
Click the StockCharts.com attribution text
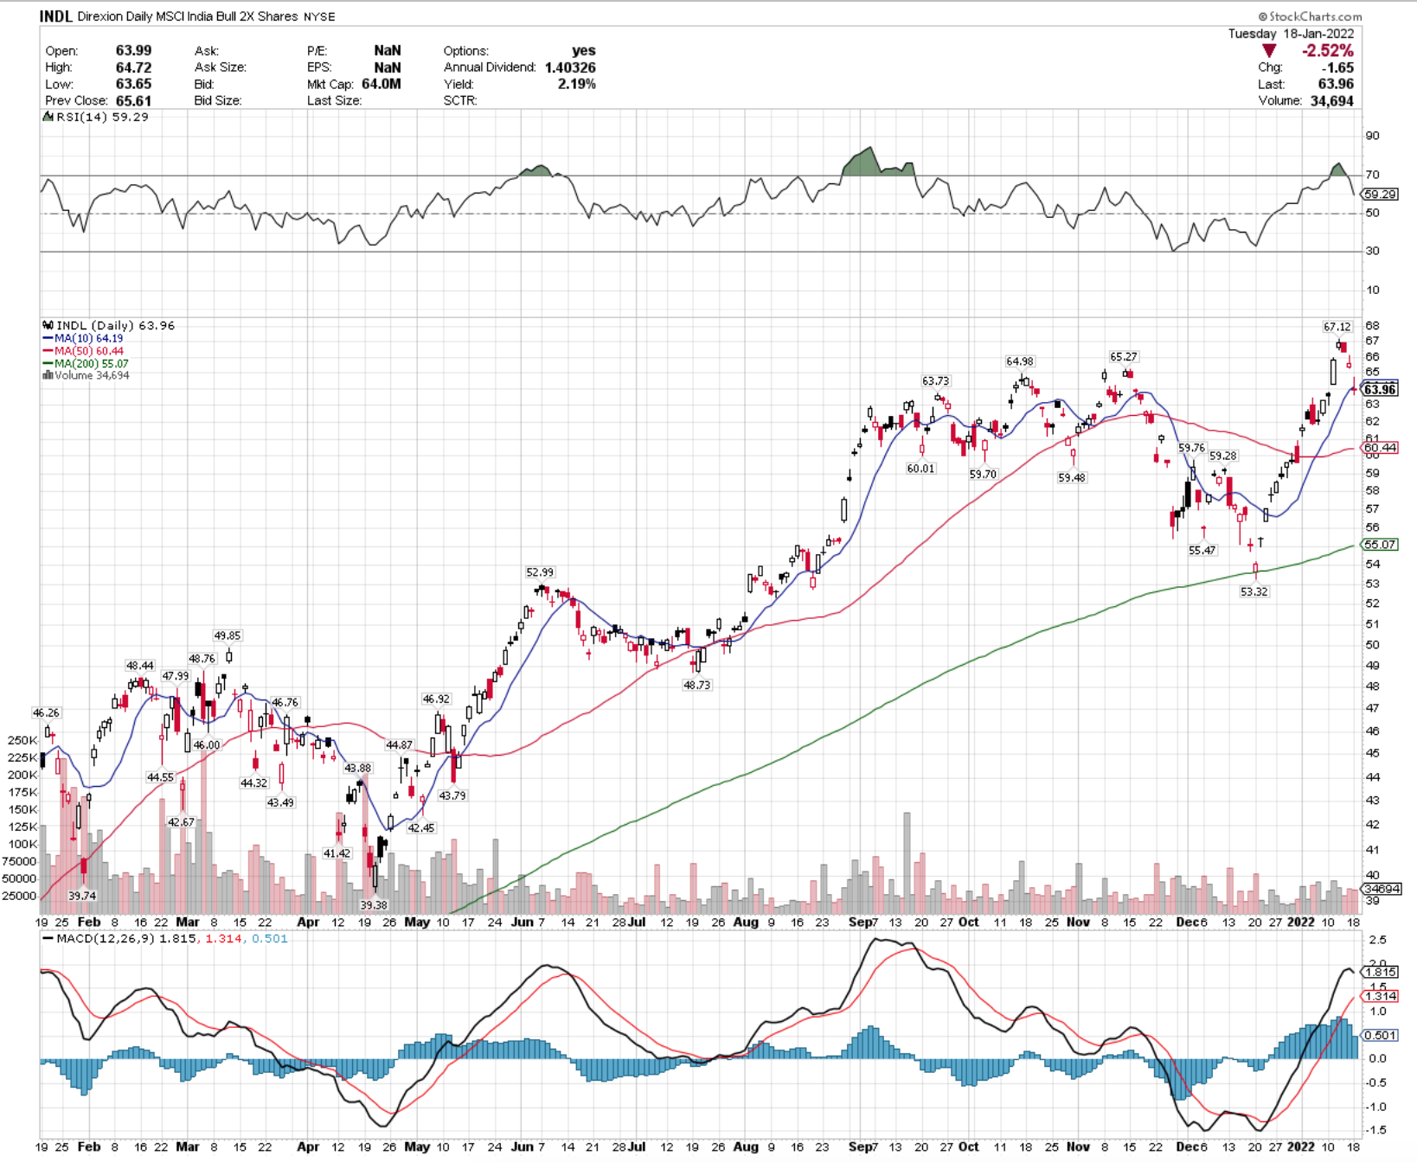click(x=1310, y=16)
